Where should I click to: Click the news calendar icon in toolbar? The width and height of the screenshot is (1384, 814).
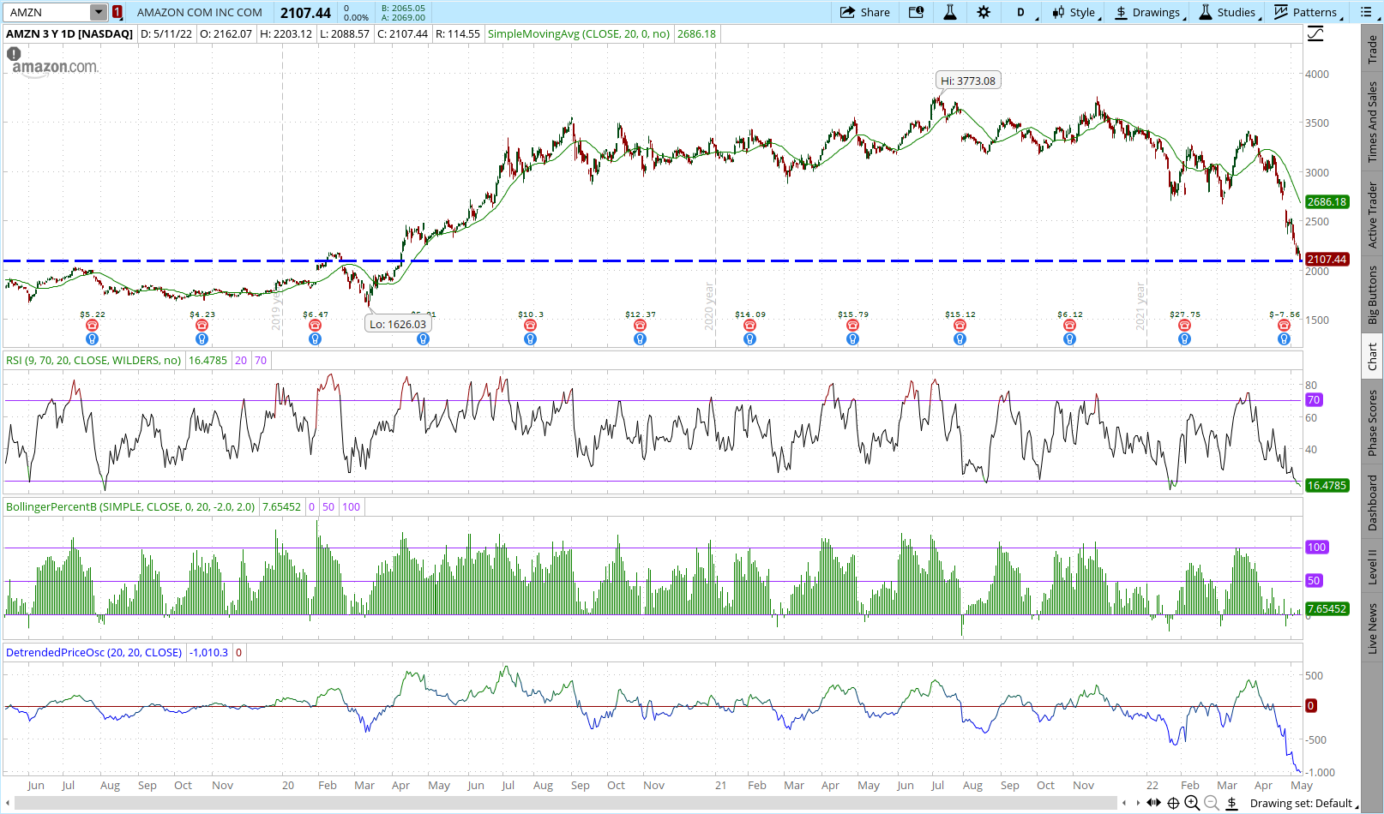click(x=916, y=12)
